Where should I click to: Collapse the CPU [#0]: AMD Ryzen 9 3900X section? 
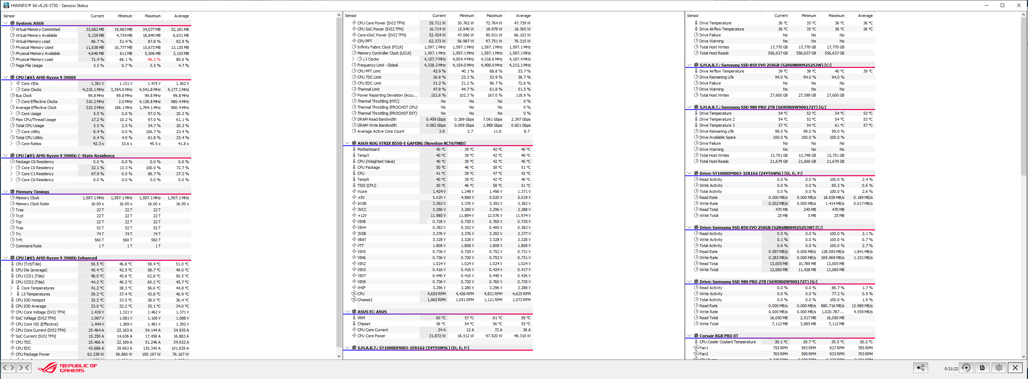point(6,77)
